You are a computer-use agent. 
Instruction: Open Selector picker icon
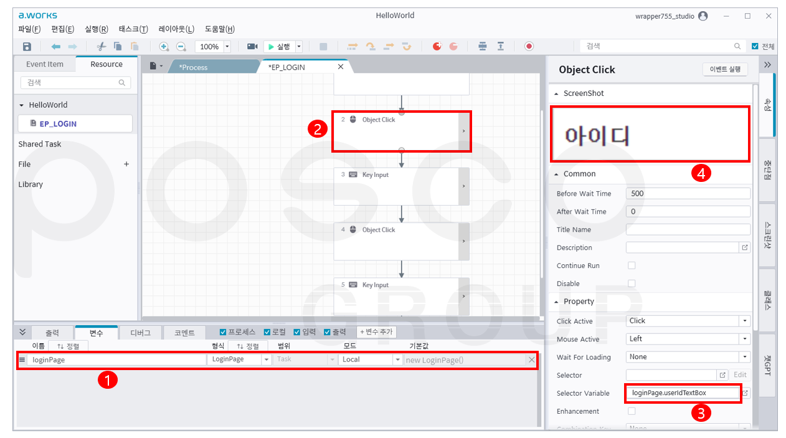coord(722,375)
